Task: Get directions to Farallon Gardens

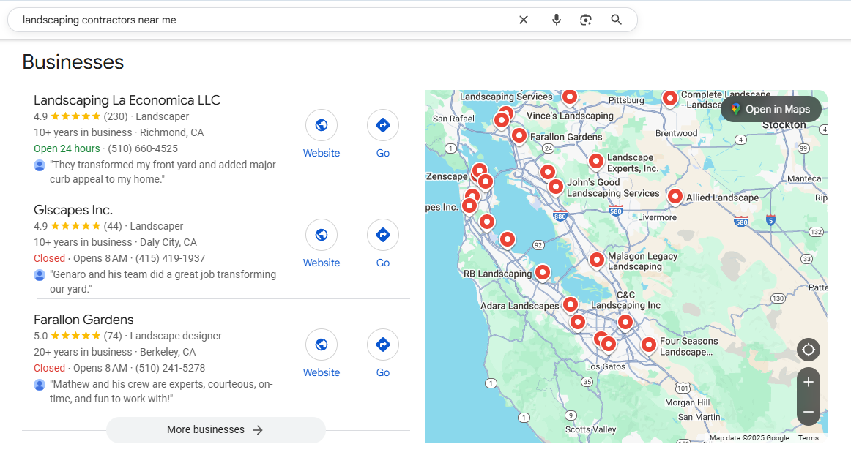Action: [383, 345]
